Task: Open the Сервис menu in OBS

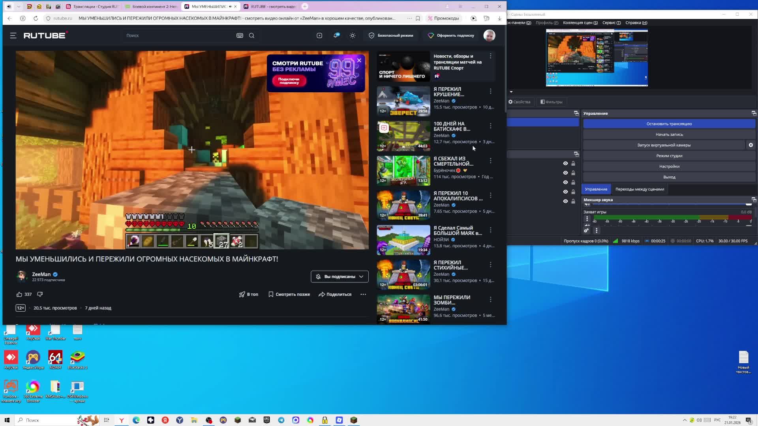Action: click(x=611, y=22)
